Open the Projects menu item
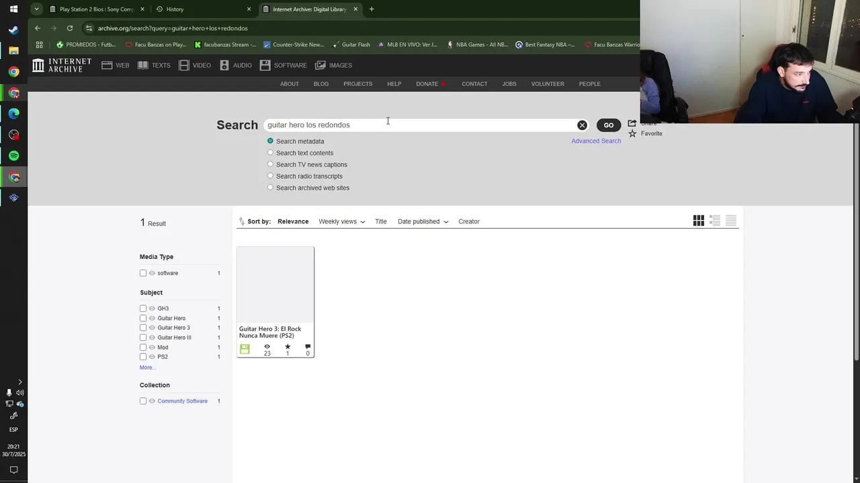 click(x=357, y=84)
